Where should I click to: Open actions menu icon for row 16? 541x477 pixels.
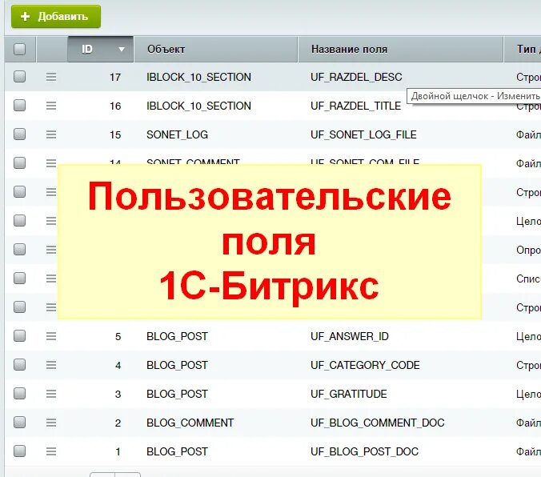tap(51, 106)
